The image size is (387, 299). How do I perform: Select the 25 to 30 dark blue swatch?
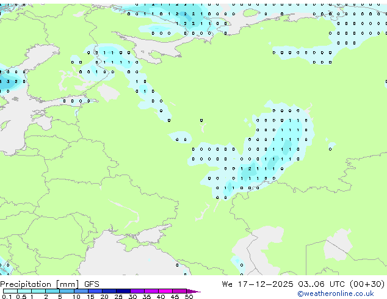tap(123, 291)
